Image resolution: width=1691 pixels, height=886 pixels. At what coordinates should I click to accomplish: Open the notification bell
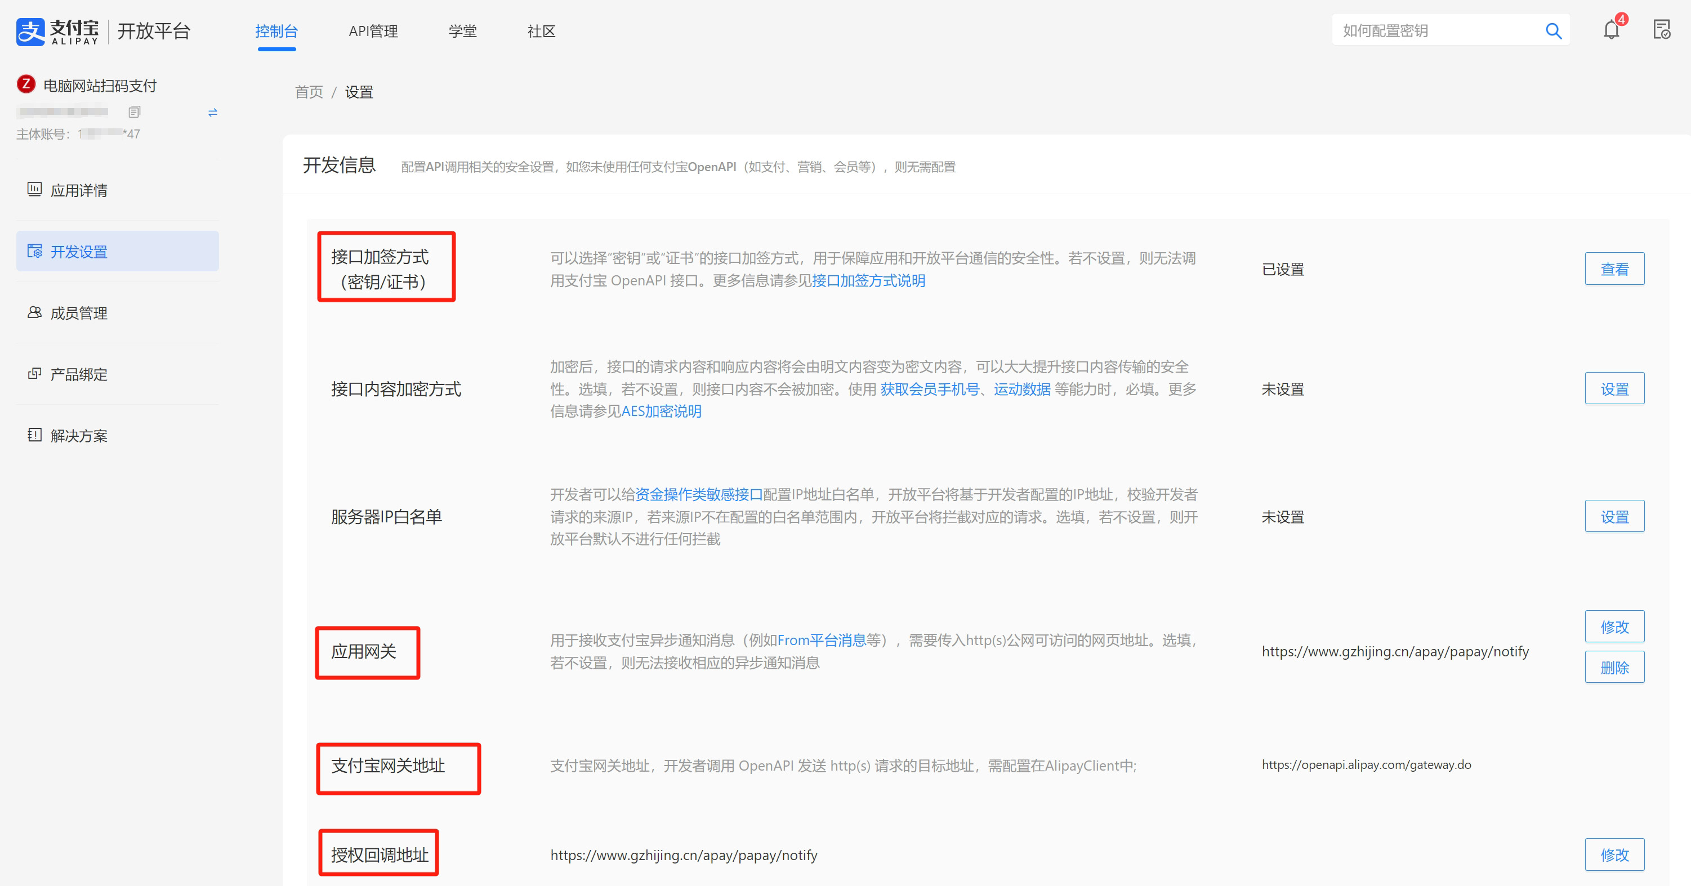[1611, 30]
